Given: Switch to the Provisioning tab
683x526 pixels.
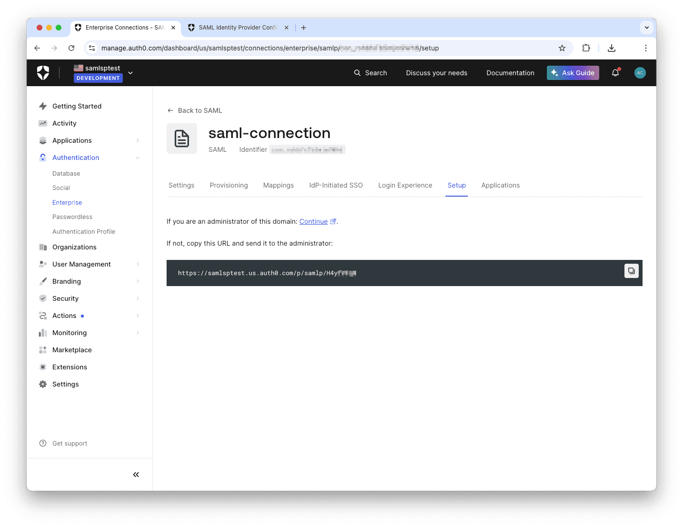Looking at the screenshot, I should 228,185.
